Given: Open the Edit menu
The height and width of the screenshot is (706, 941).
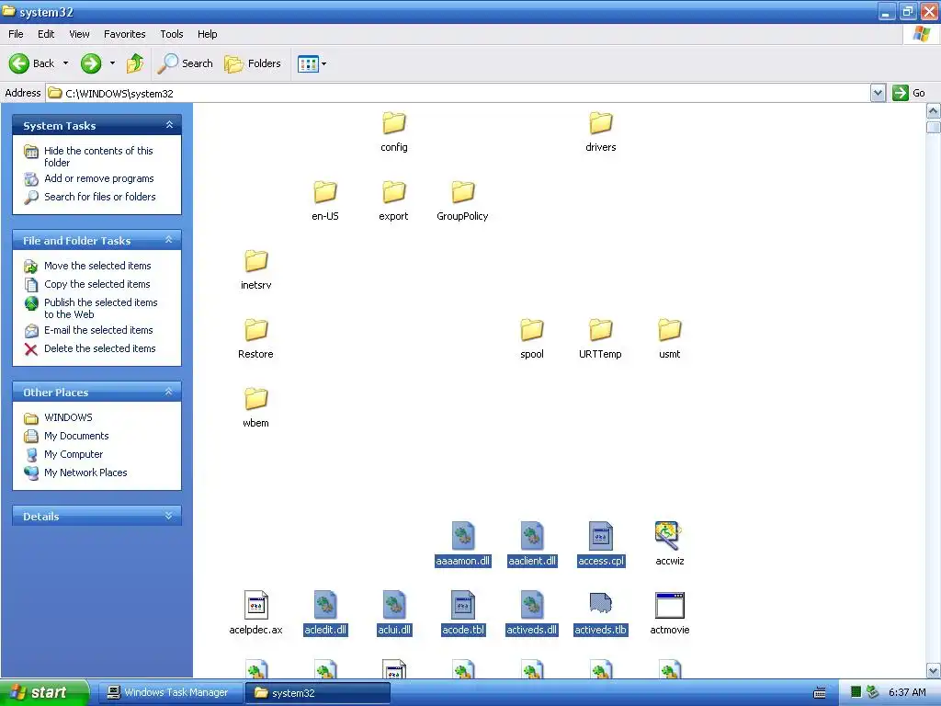Looking at the screenshot, I should point(46,34).
